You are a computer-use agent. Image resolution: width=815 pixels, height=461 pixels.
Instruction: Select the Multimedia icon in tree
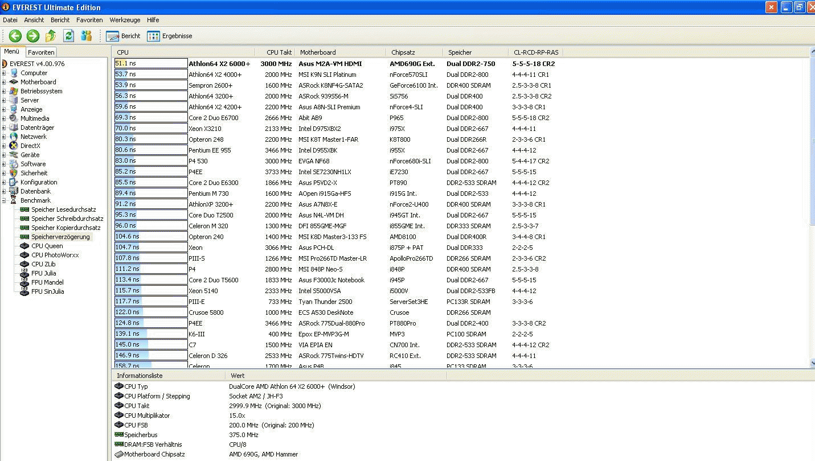tap(14, 118)
